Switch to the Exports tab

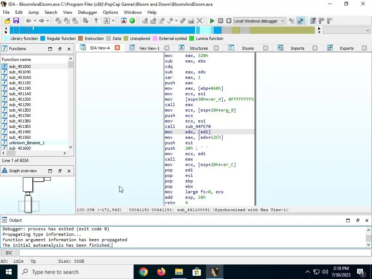pos(347,48)
